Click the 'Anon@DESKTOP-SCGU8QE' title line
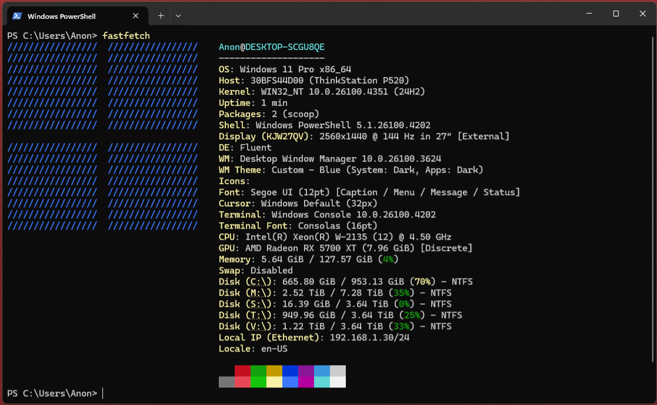657x405 pixels. (272, 47)
